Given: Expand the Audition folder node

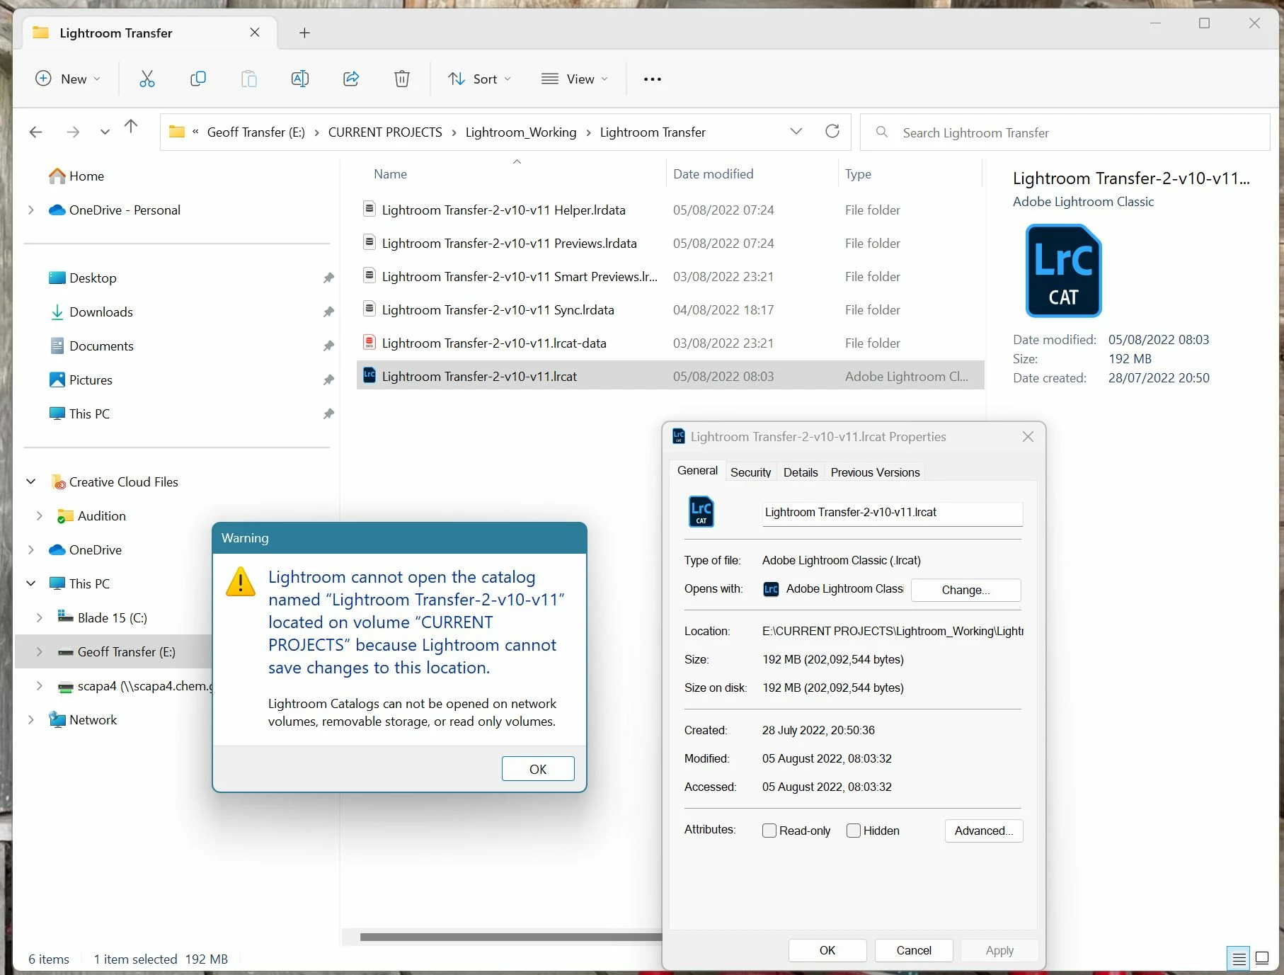Looking at the screenshot, I should [40, 515].
